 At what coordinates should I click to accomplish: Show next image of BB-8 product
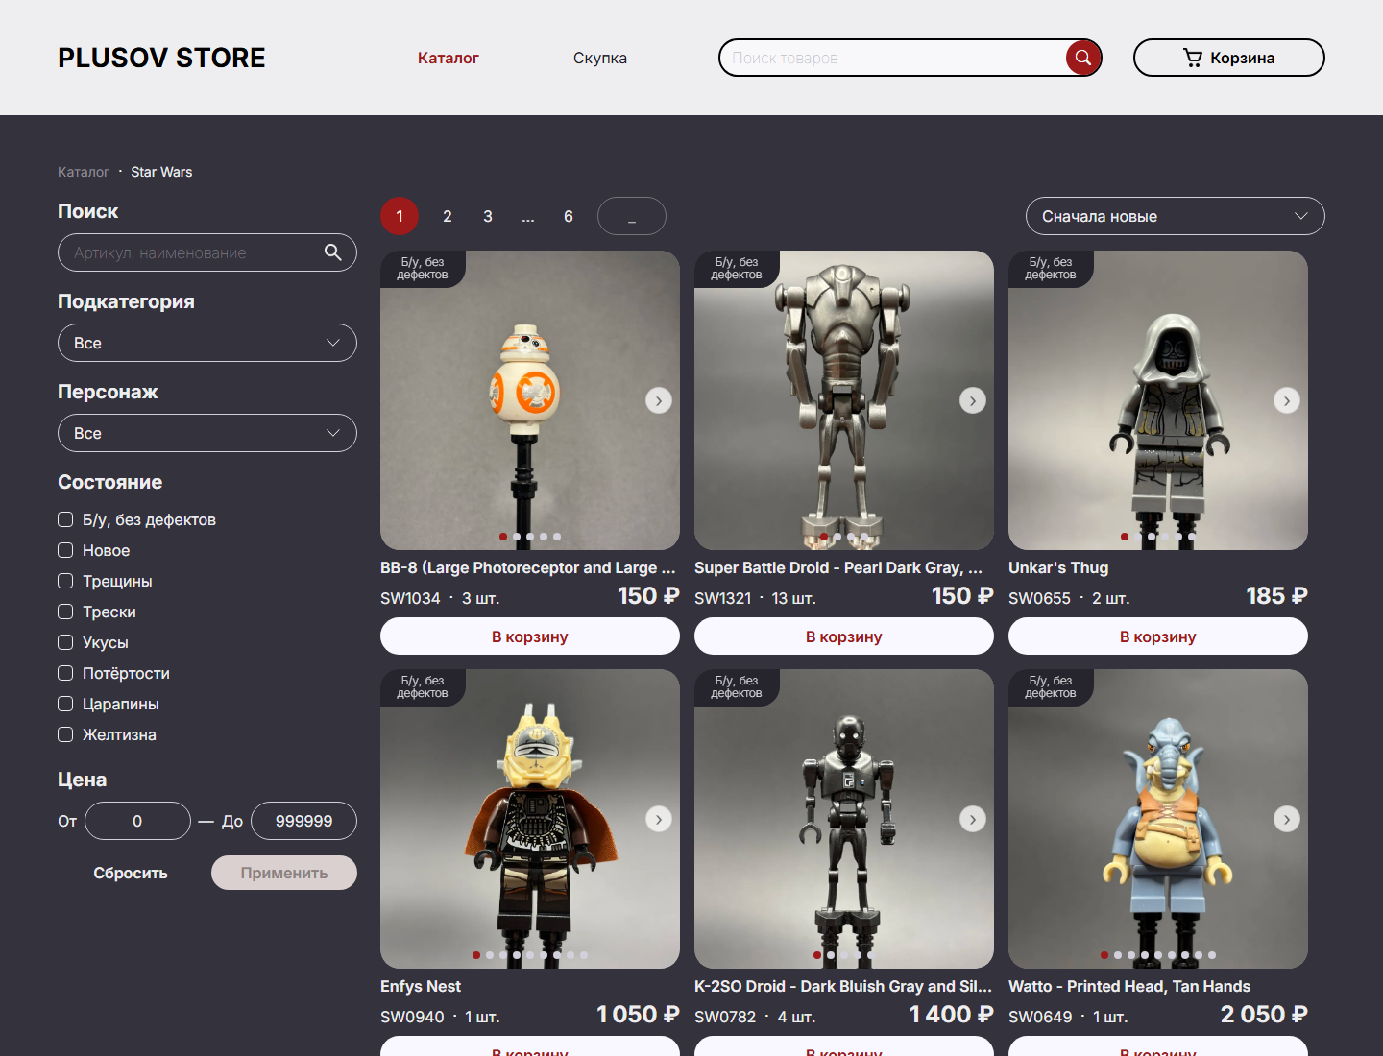pos(659,400)
